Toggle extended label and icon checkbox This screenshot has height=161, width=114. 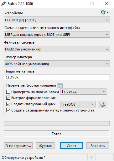click(8, 110)
